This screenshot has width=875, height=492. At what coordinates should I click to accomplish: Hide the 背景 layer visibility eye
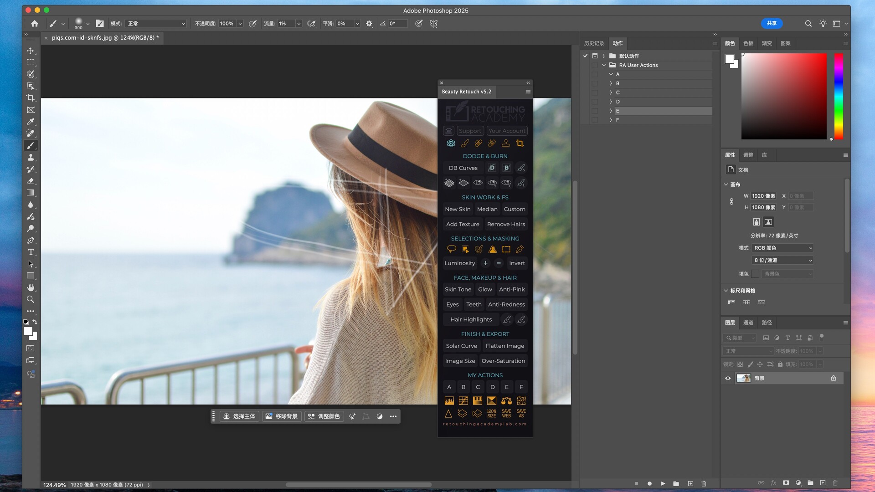(728, 378)
